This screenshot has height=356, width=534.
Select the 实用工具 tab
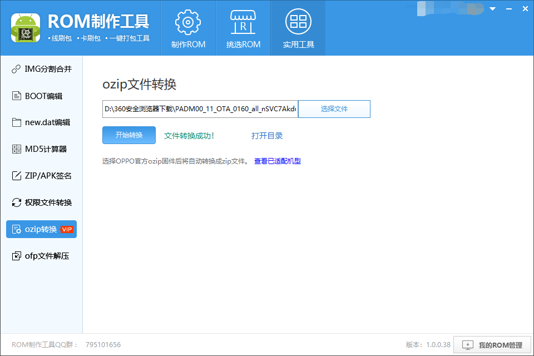[299, 28]
